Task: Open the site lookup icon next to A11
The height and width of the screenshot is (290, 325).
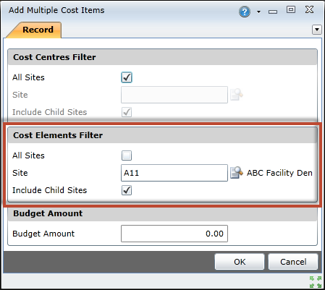Action: (237, 173)
